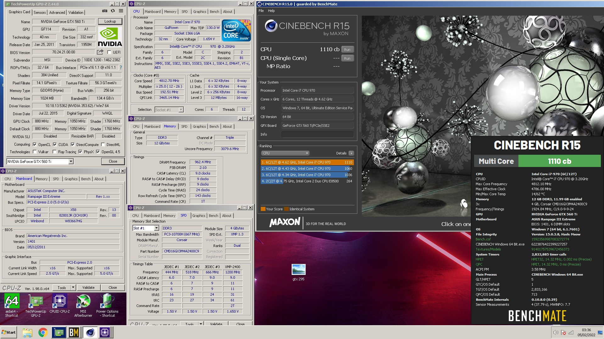Switch to Advanced tab in GPU-Z
The image size is (604, 339).
tap(57, 12)
